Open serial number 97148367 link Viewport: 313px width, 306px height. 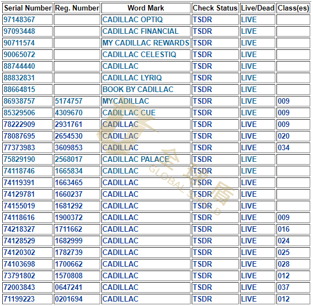tap(19, 19)
